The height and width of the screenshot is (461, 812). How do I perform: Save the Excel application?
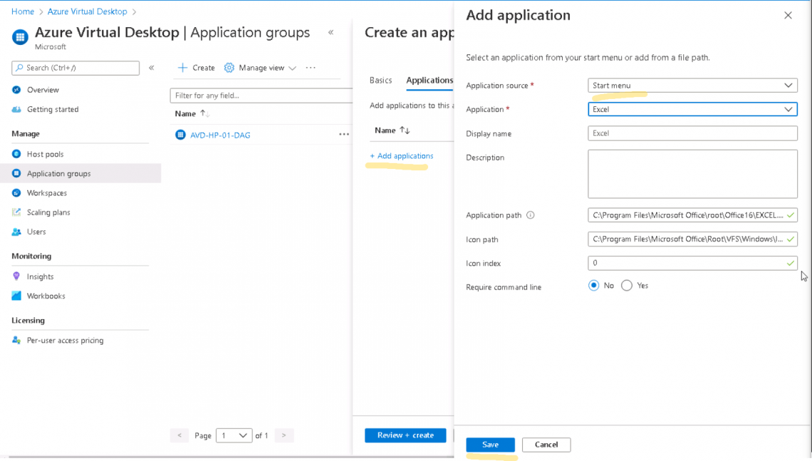pyautogui.click(x=490, y=444)
